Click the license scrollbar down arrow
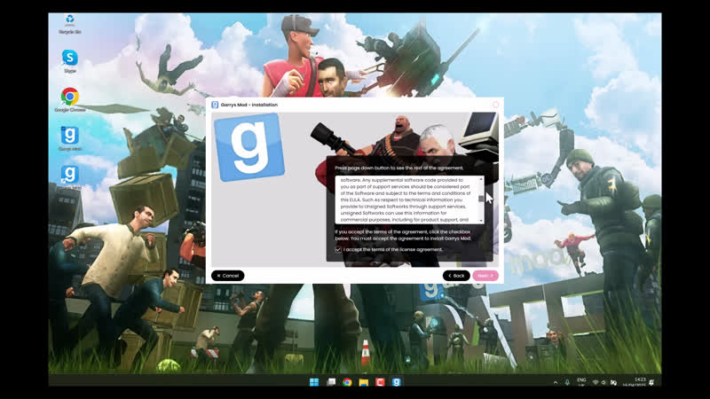This screenshot has height=399, width=710. pyautogui.click(x=481, y=221)
